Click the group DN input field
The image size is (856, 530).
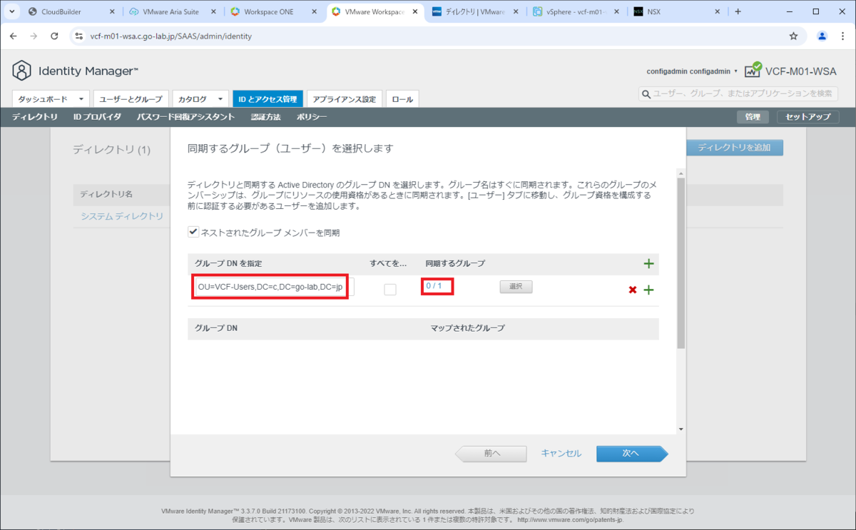tap(275, 287)
